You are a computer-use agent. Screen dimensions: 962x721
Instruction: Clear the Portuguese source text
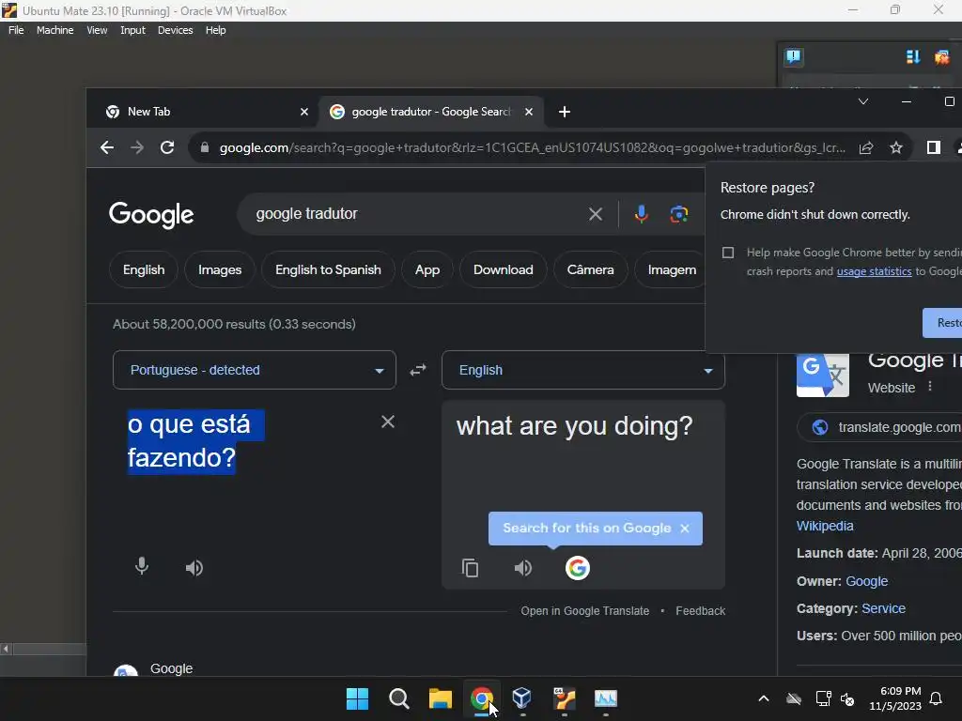tap(388, 422)
